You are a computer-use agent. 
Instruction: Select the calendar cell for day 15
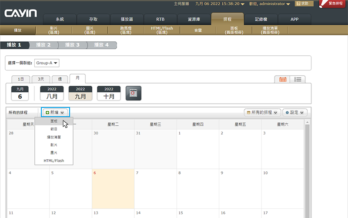pyautogui.click(x=198, y=213)
